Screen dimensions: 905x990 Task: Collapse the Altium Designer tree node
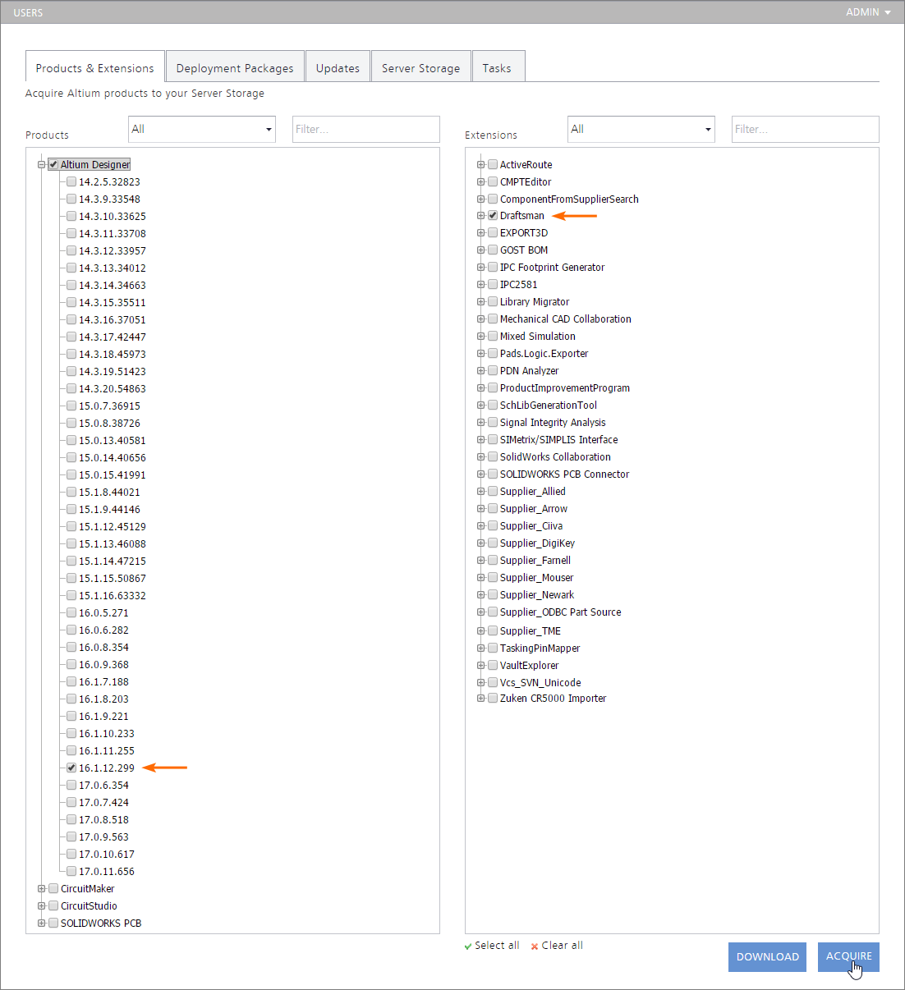[x=42, y=165]
